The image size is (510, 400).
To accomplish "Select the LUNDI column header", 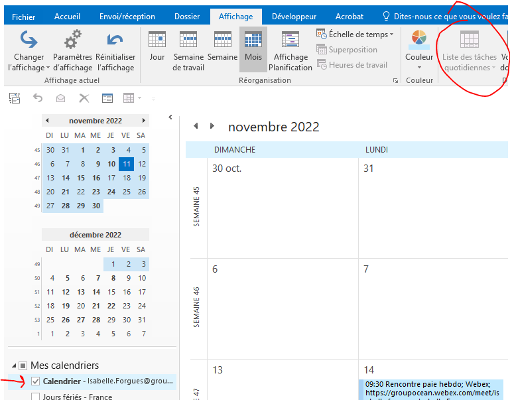I will (376, 150).
